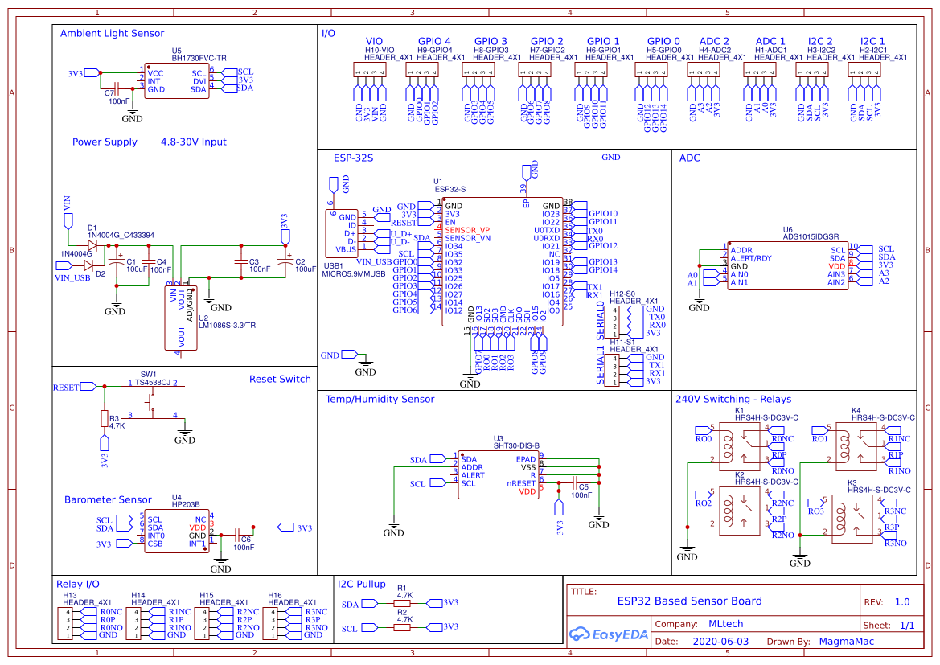This screenshot has width=940, height=665.
Task: Click the "ADC 1" header group label
Action: click(x=770, y=41)
